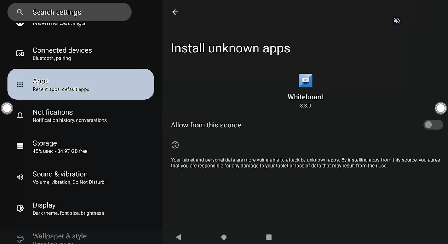Click the Whiteboard app name text

(x=305, y=97)
